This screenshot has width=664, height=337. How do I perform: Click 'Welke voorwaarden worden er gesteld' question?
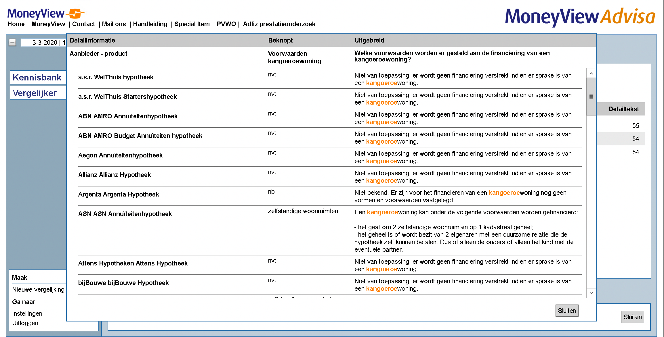[452, 56]
